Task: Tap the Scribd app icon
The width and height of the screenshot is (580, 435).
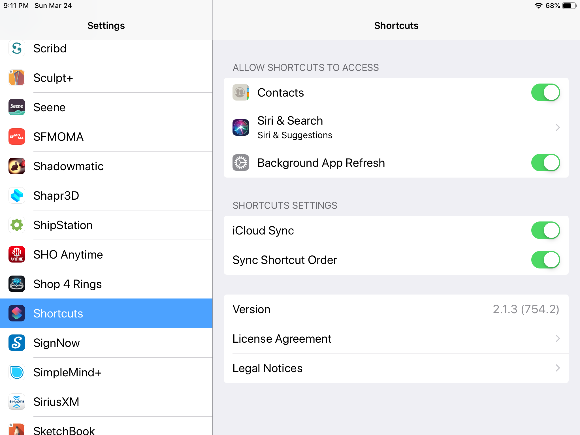Action: (x=17, y=48)
